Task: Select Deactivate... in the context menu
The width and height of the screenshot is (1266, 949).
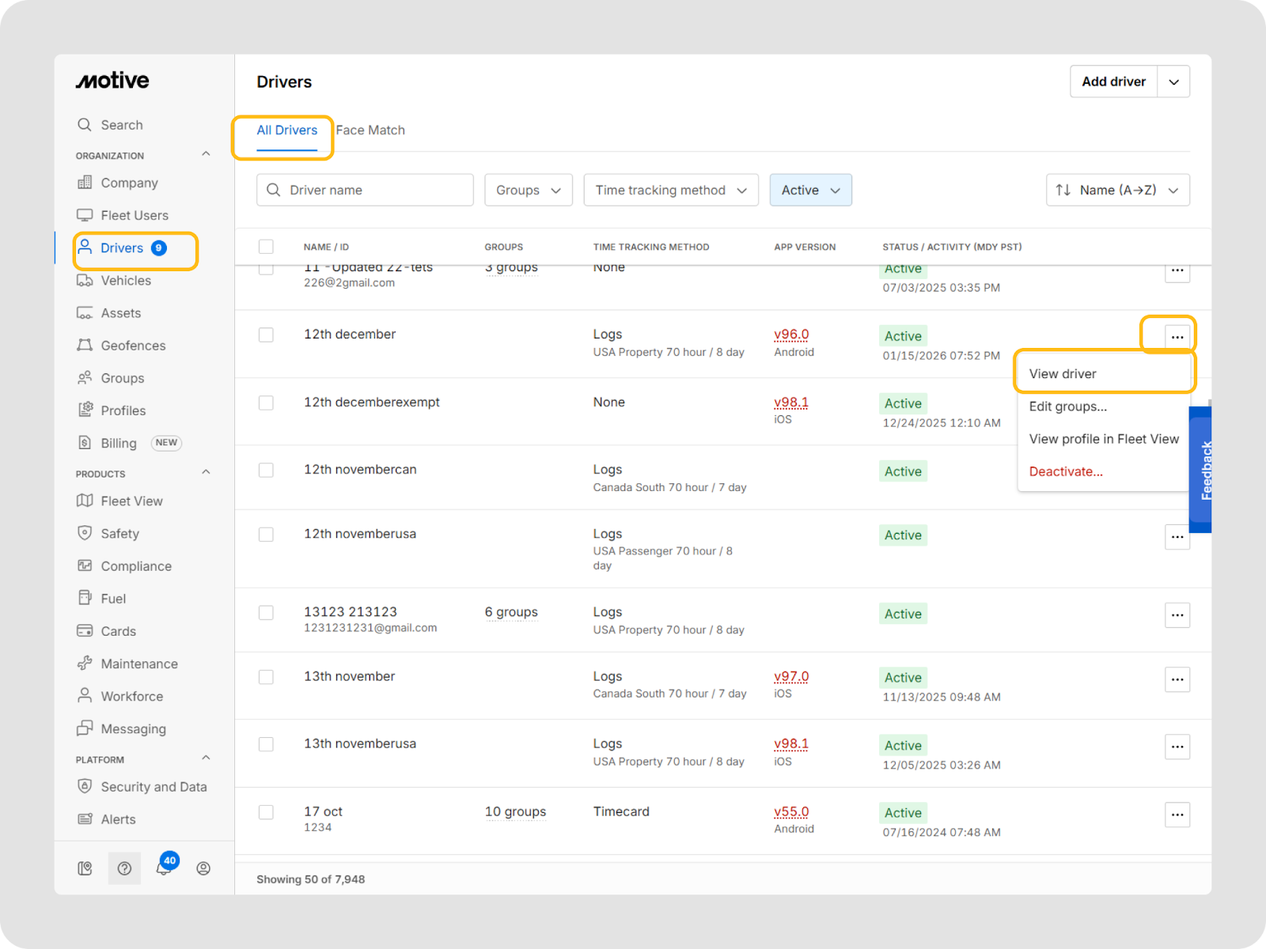Action: click(1065, 472)
